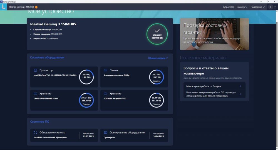Click the serial number PF3DBQ0M
Image resolution: width=278 pixels, height=150 pixels.
click(x=57, y=30)
